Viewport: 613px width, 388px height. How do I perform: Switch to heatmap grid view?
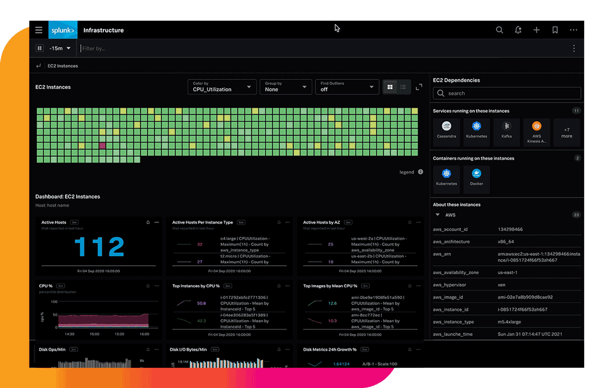390,87
